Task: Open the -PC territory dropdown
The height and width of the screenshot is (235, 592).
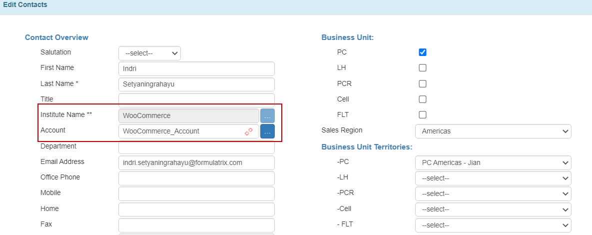Action: tap(493, 162)
